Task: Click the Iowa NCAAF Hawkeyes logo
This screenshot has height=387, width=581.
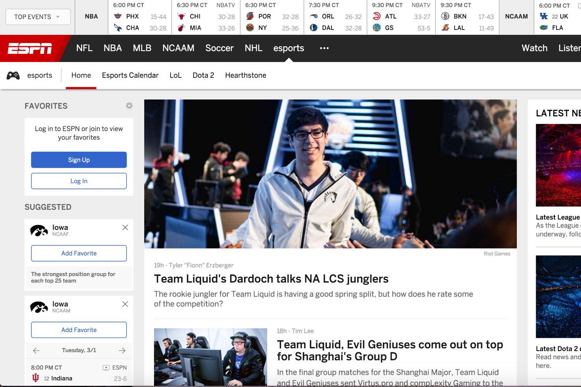Action: point(39,230)
